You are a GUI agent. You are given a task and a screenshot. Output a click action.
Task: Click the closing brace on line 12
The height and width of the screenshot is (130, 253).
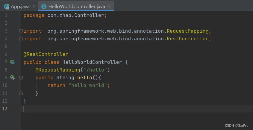coord(25,101)
